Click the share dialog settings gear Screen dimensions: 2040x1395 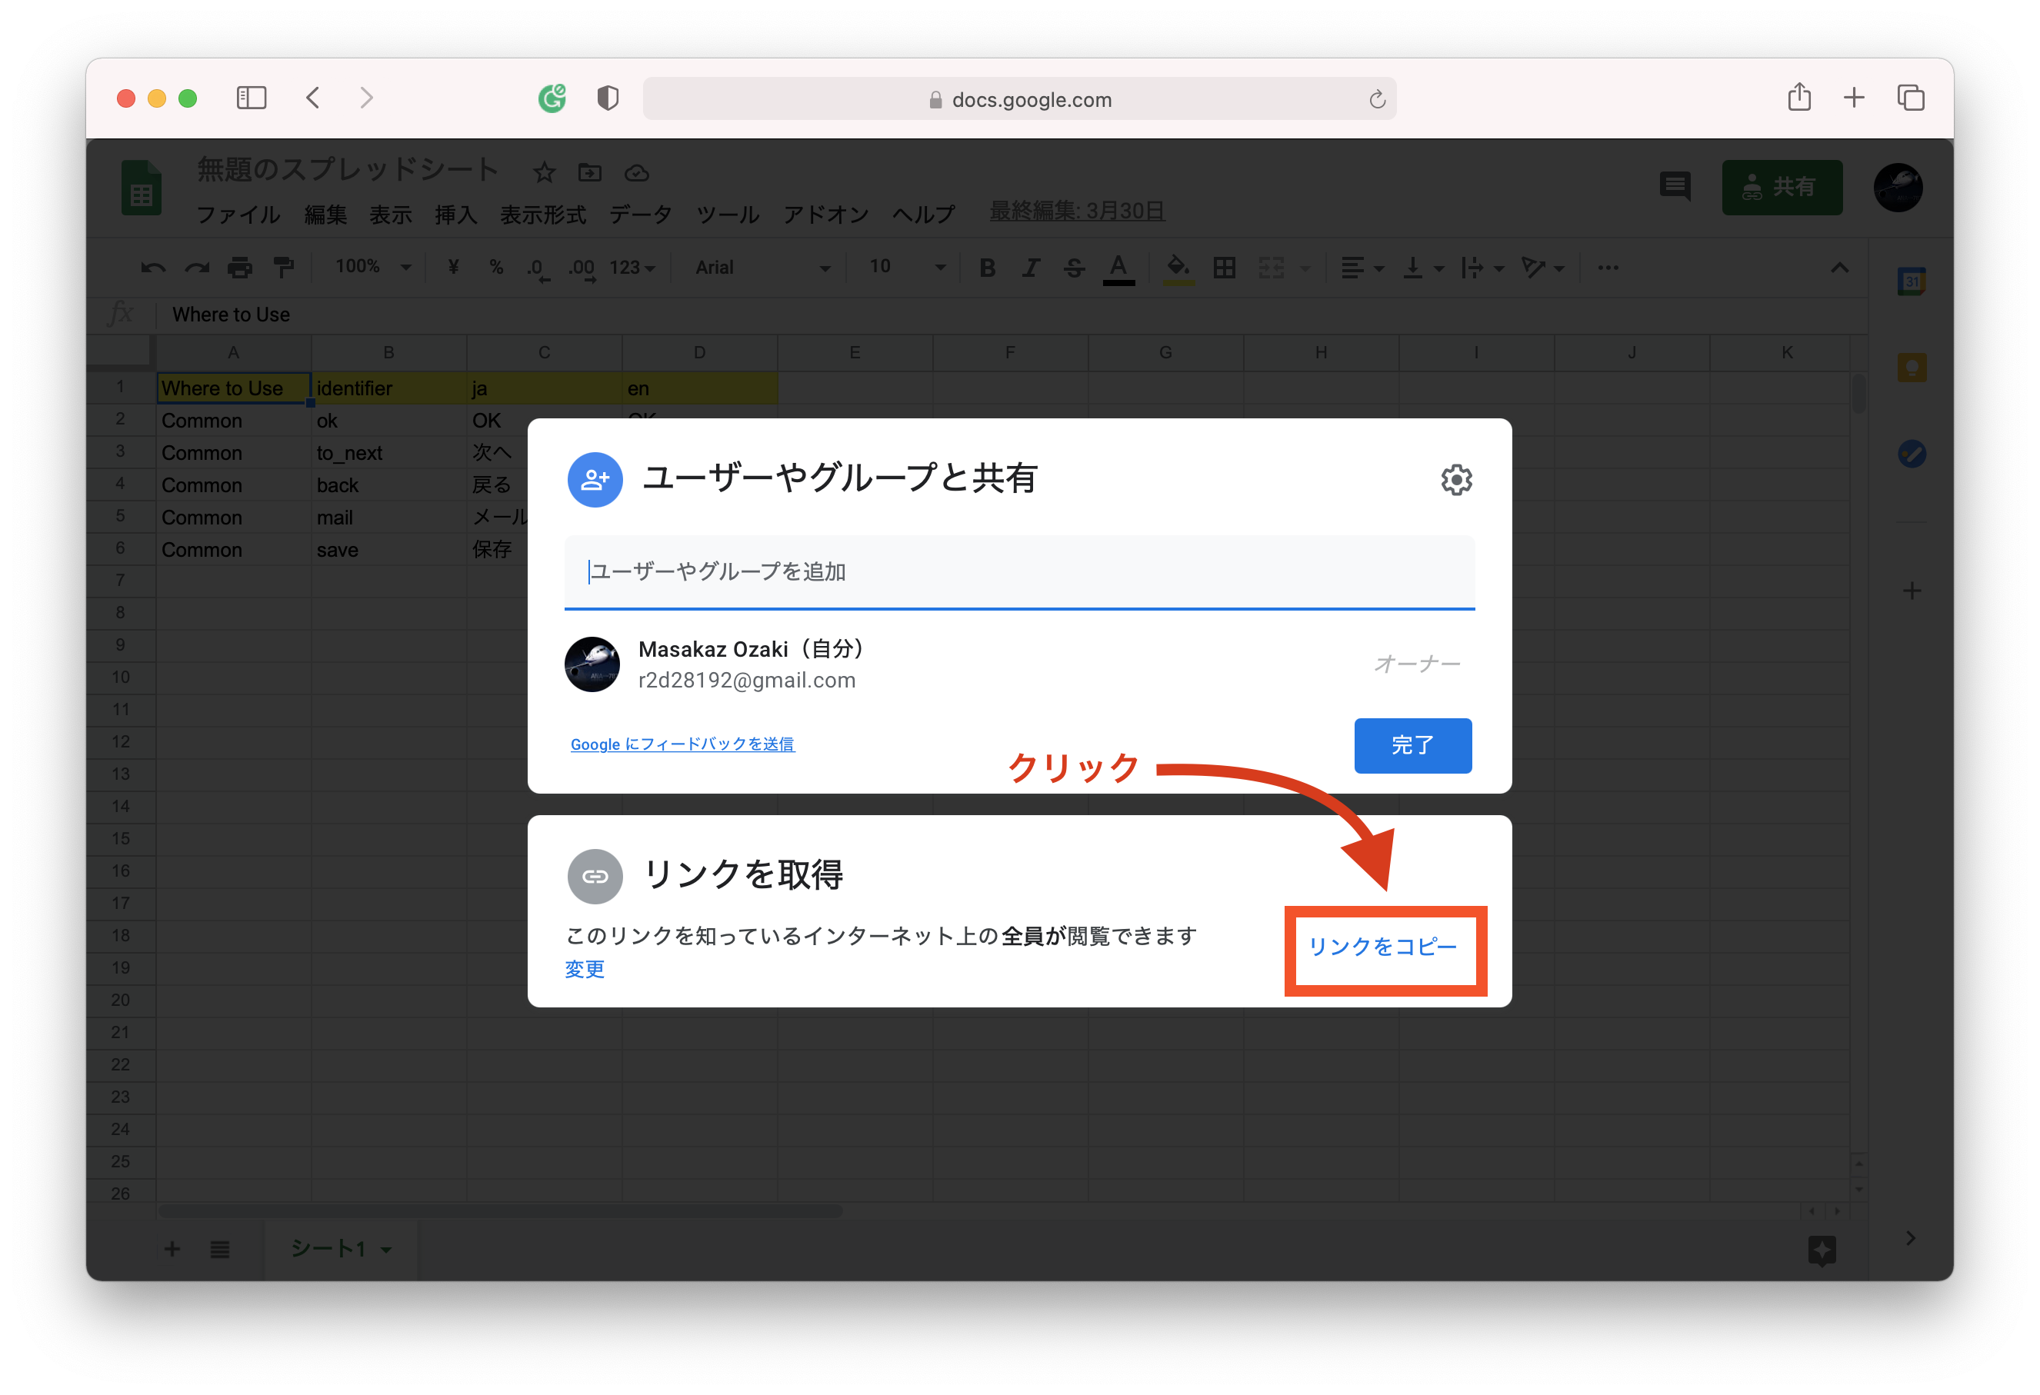(x=1455, y=480)
